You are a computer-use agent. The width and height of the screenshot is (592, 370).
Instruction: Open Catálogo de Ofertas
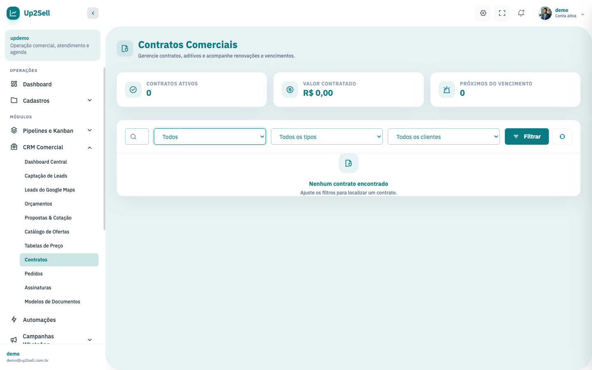pyautogui.click(x=59, y=232)
